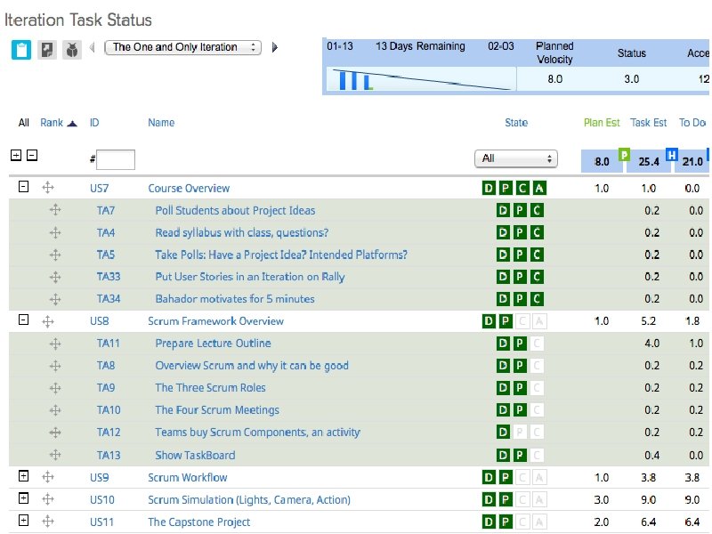
Task: Click the Defined state icon for TA9
Action: tap(503, 388)
